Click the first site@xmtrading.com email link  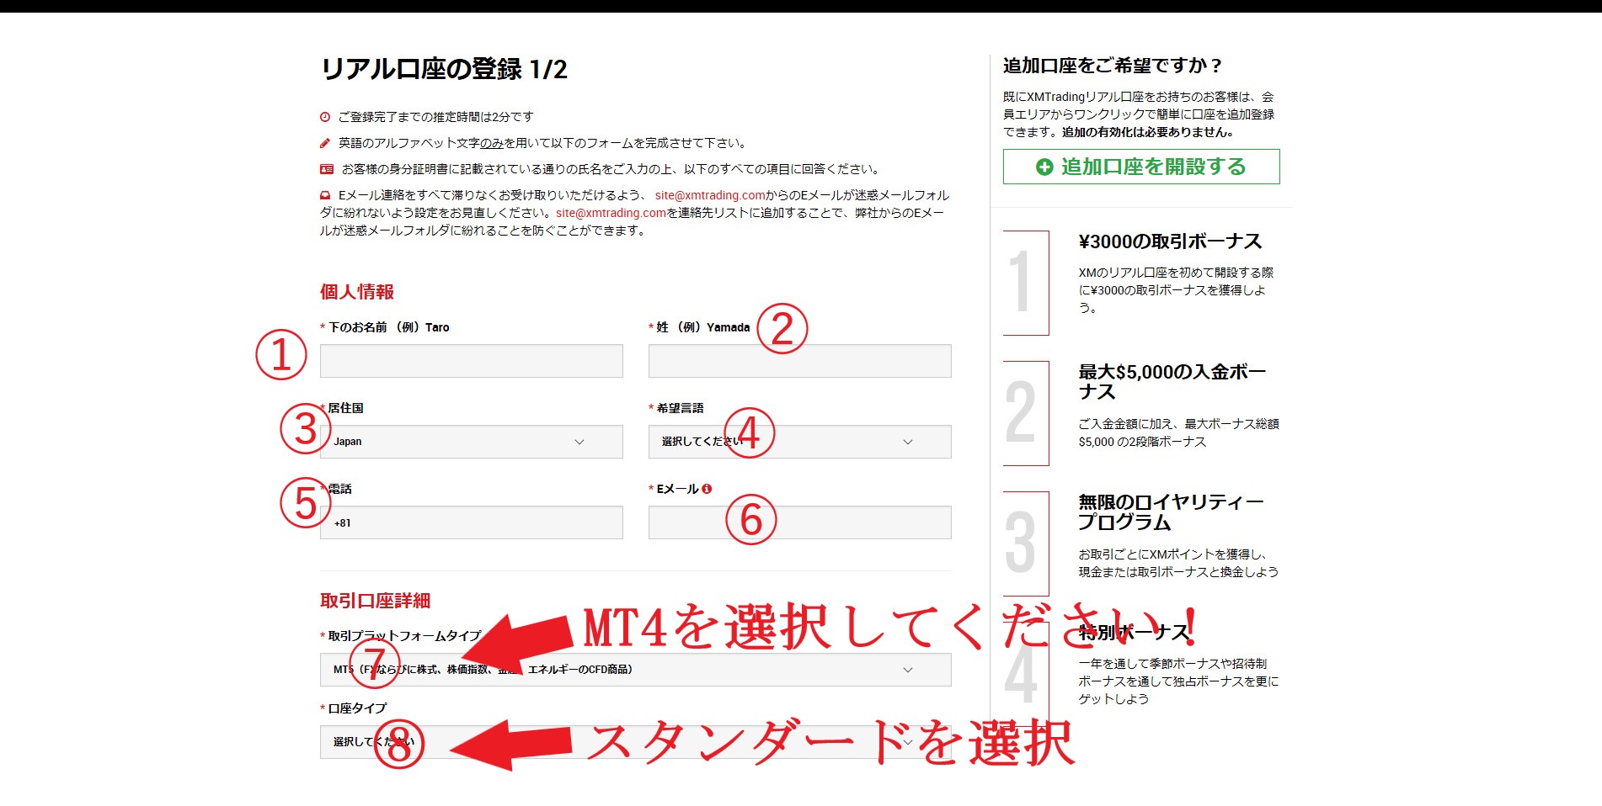pyautogui.click(x=710, y=195)
